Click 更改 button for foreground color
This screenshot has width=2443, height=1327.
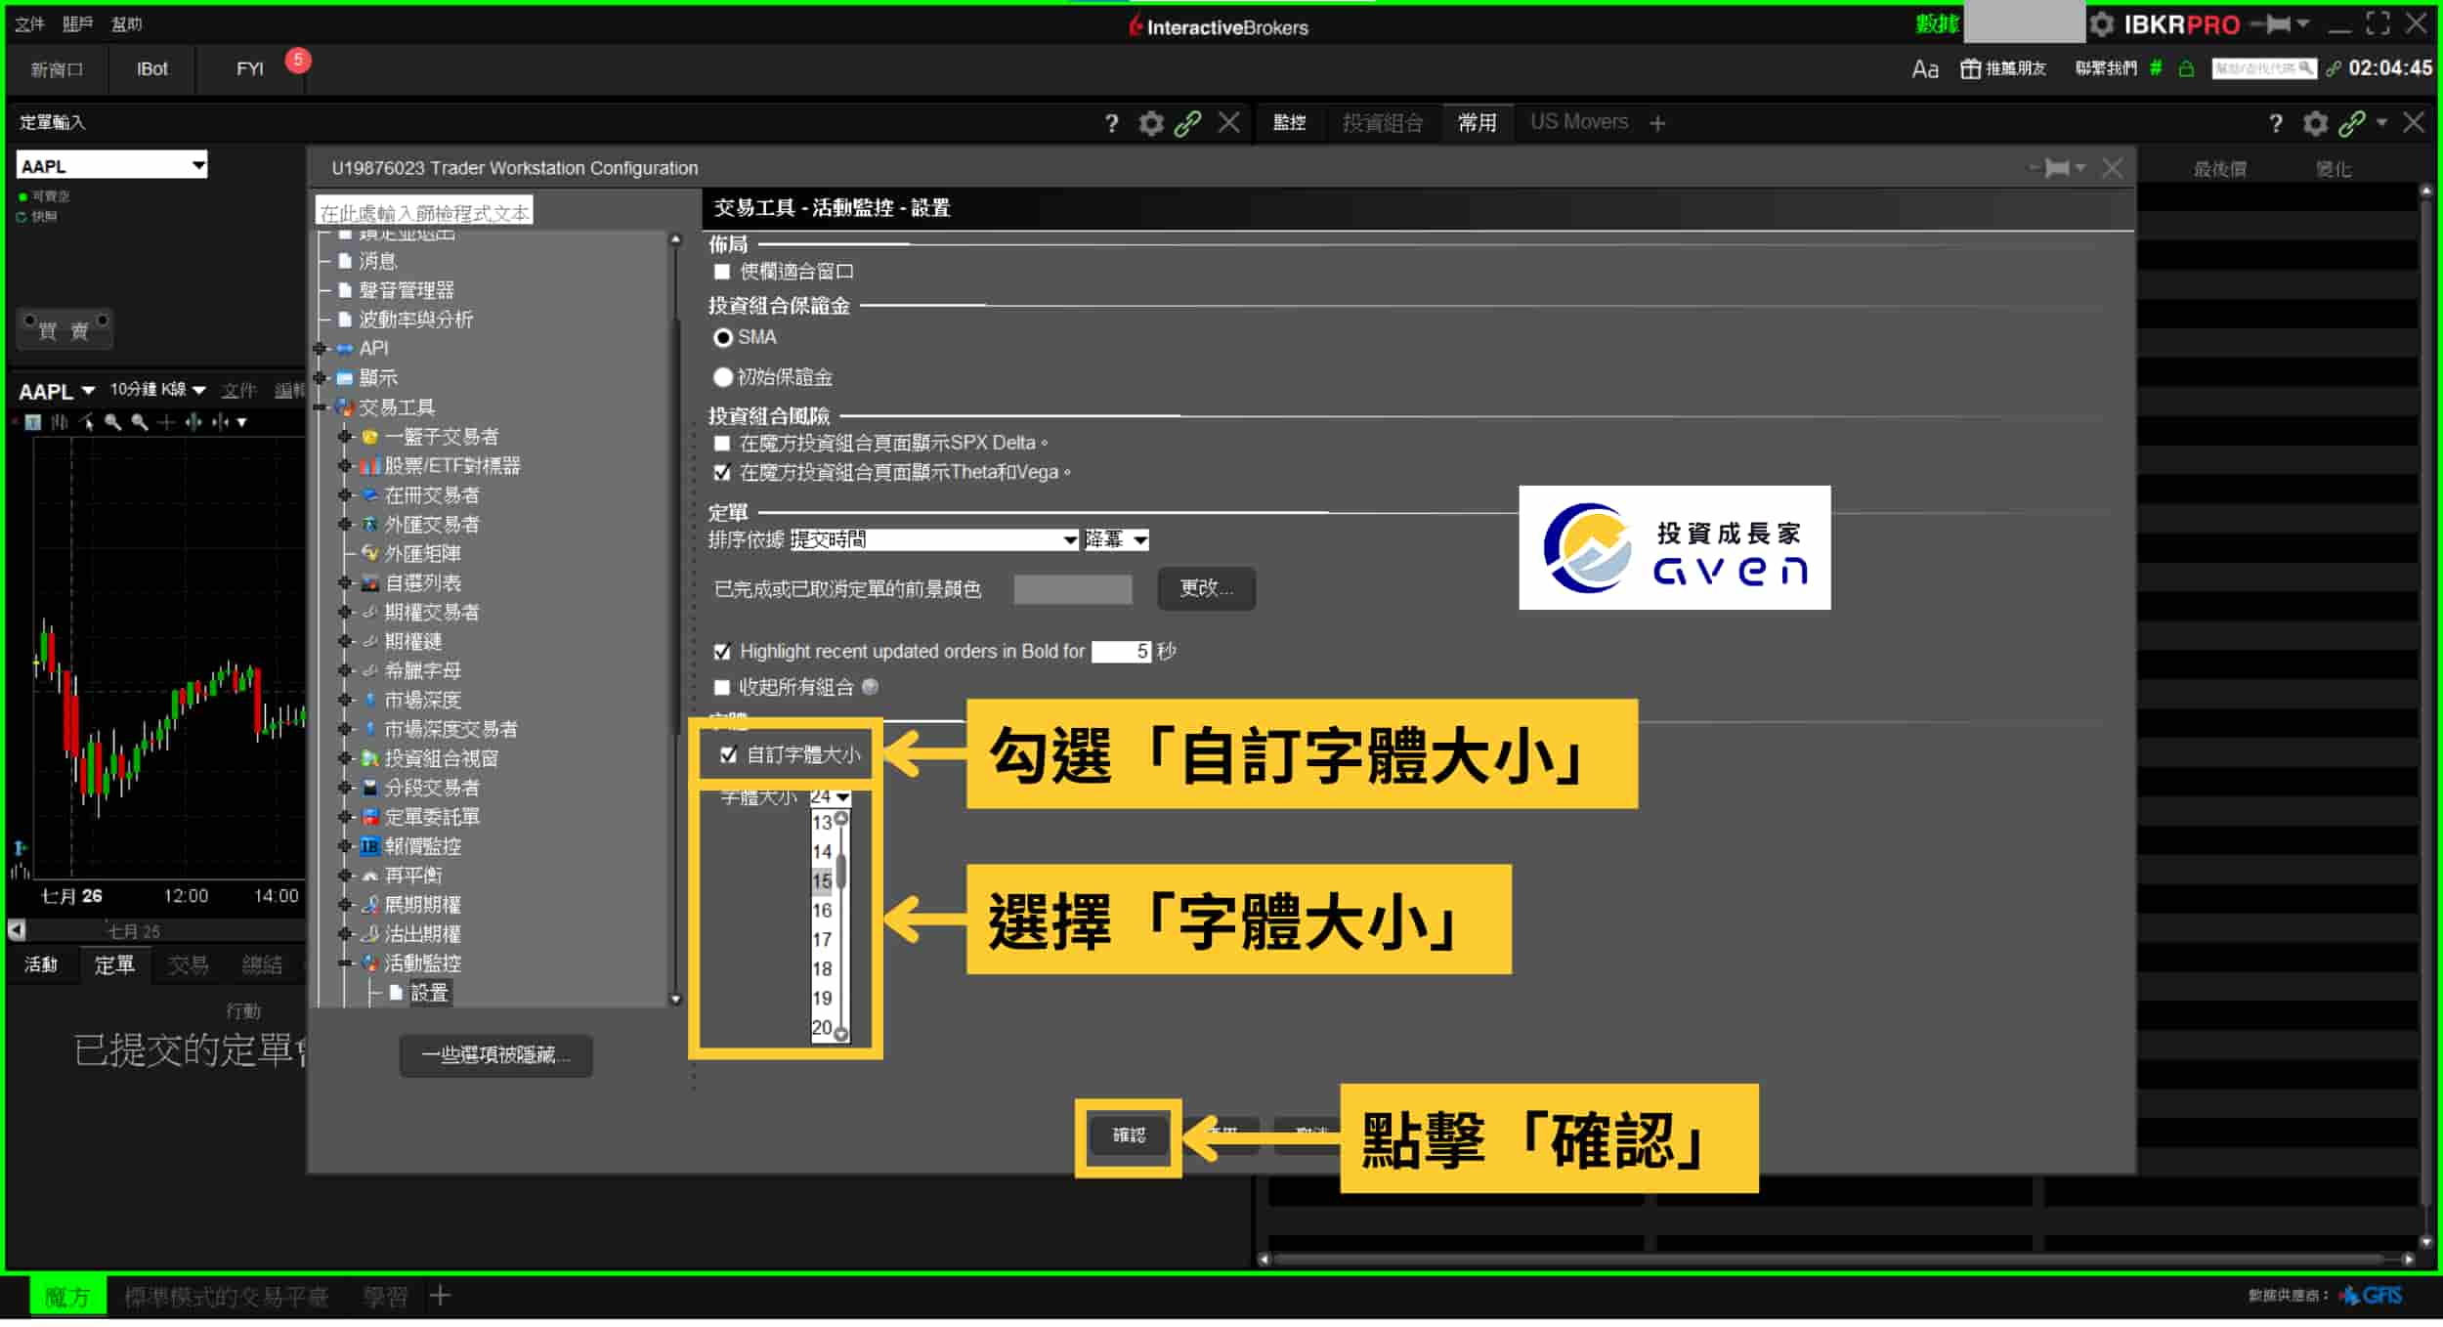(1208, 586)
